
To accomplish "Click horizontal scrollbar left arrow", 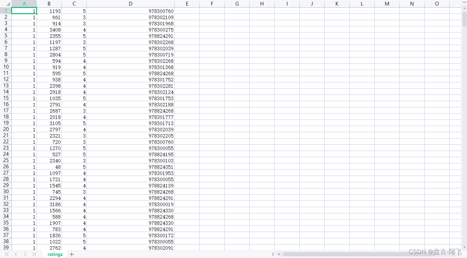I will coord(278,254).
